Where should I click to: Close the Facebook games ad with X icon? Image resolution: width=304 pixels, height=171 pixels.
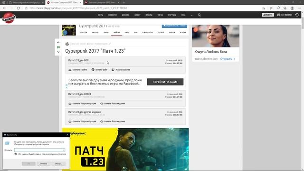point(66,87)
